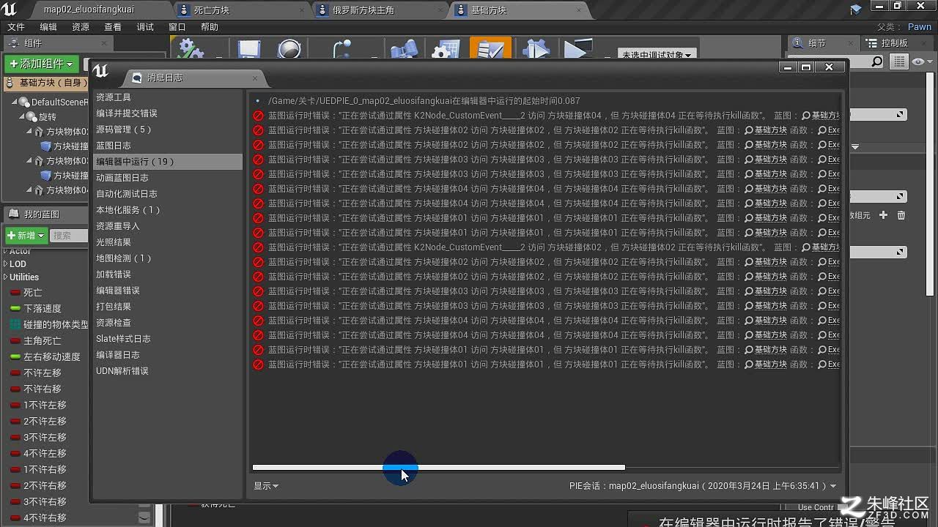This screenshot has width=938, height=527.
Task: Click the Simulate toolbar icon
Action: pyautogui.click(x=536, y=50)
